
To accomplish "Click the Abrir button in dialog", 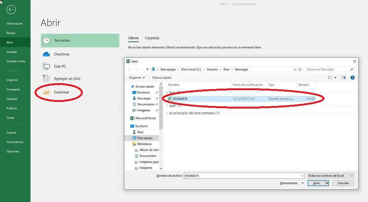I will (316, 183).
